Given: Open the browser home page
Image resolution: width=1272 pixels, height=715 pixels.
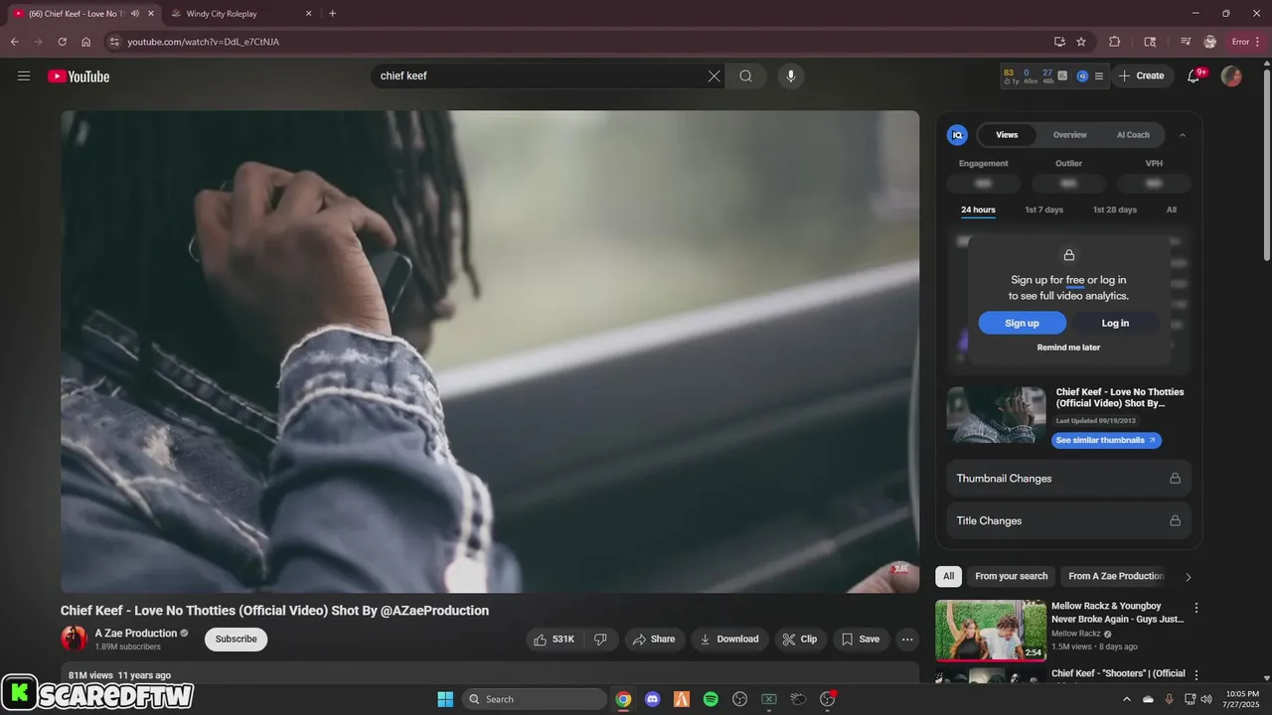Looking at the screenshot, I should (86, 42).
